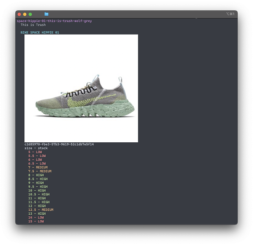Click the "12.5 - MEDIUM" stock row

point(41,210)
